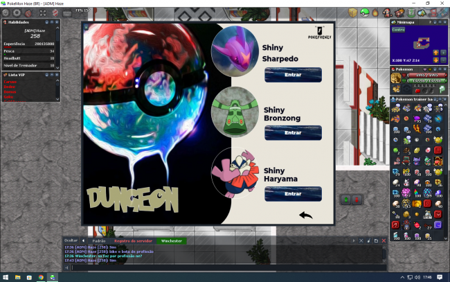Enter the Shiny Bronzong dungeon
450x282 pixels.
coord(293,132)
